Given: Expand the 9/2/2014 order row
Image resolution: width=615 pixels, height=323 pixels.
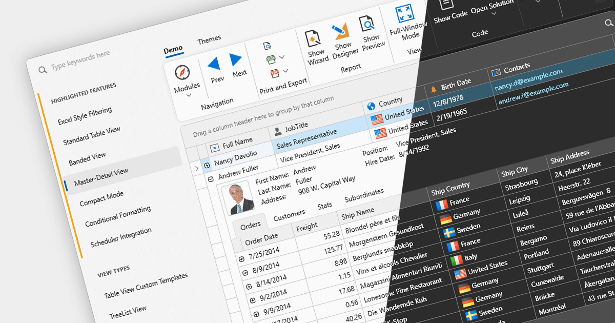Looking at the screenshot, I should 252,300.
